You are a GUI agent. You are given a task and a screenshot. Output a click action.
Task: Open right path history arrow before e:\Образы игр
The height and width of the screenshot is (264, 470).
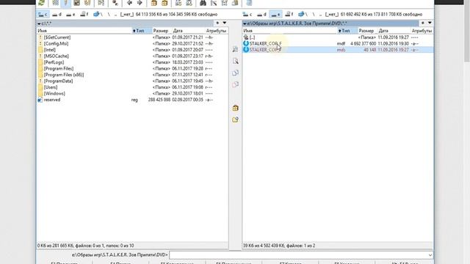pyautogui.click(x=245, y=23)
